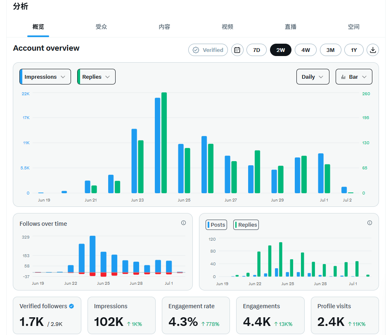386x335 pixels.
Task: Click the checkmark icon in the Verified filter
Action: coord(196,50)
